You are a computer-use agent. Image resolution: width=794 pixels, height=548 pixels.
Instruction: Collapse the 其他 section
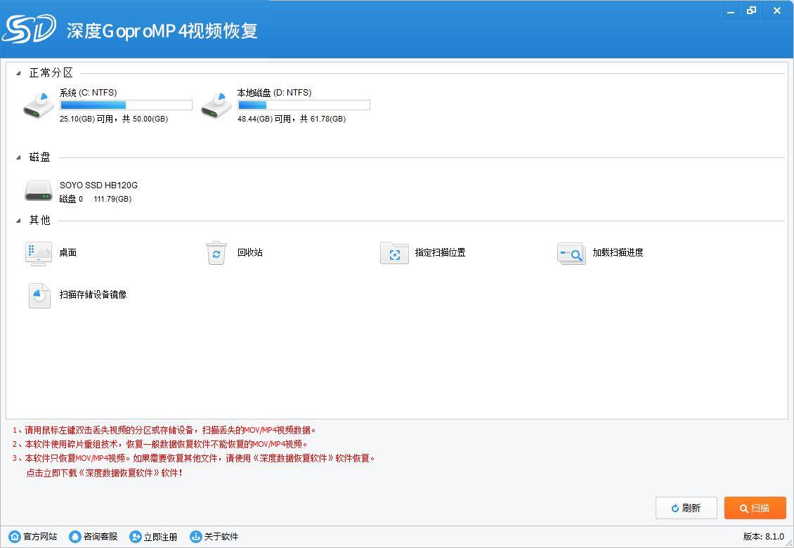pyautogui.click(x=19, y=221)
